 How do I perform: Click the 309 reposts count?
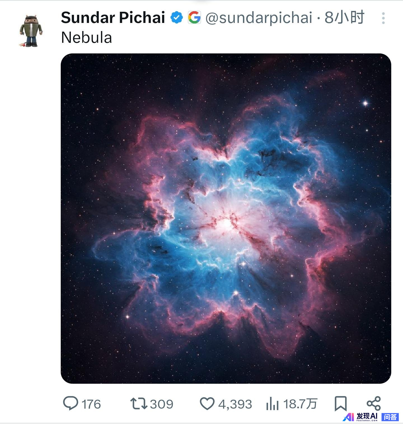click(x=161, y=404)
